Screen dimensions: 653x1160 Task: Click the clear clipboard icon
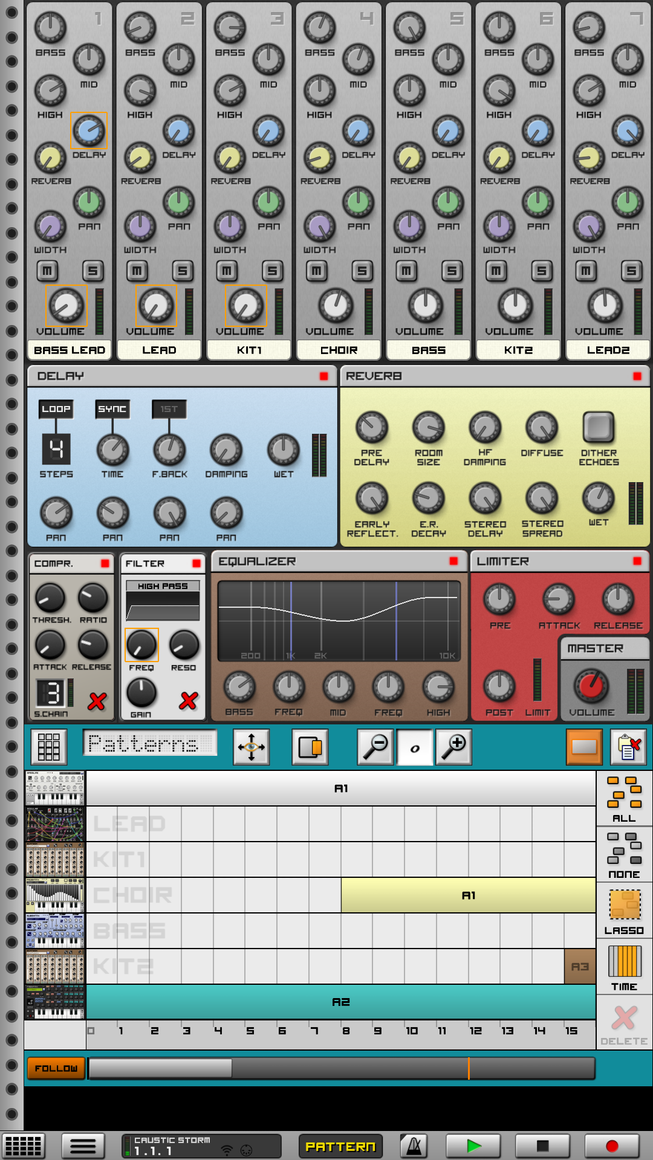point(628,747)
